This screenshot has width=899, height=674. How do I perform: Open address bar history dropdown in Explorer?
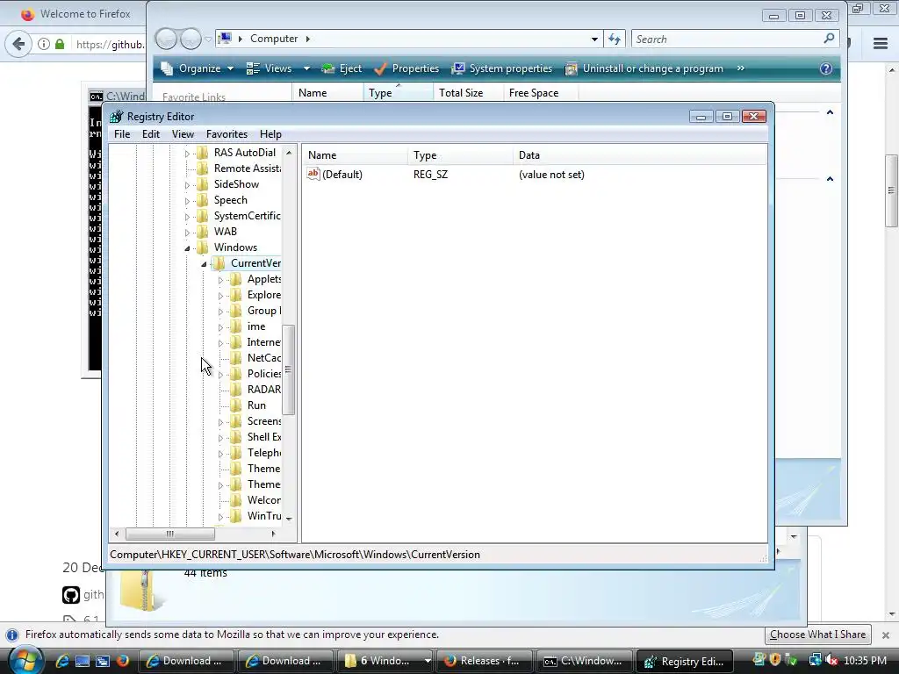pyautogui.click(x=594, y=39)
